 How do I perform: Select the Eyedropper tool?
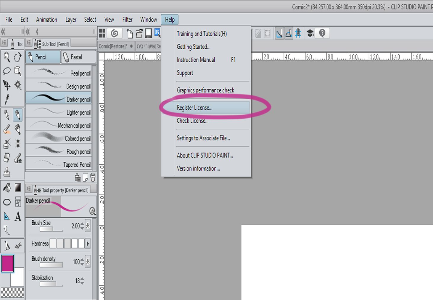(7, 99)
